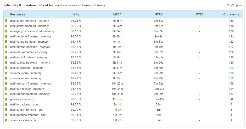Image resolution: width=246 pixels, height=129 pixels.
Task: Sort by Crit. events column
Action: point(231,14)
